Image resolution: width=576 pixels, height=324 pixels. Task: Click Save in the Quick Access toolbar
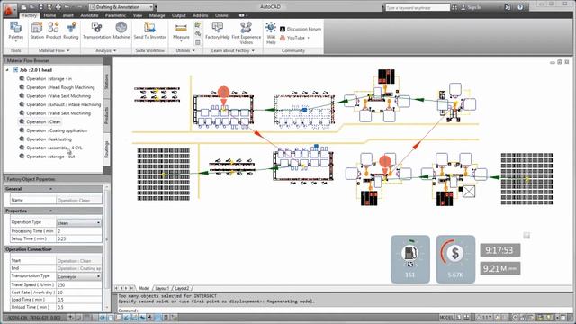40,7
